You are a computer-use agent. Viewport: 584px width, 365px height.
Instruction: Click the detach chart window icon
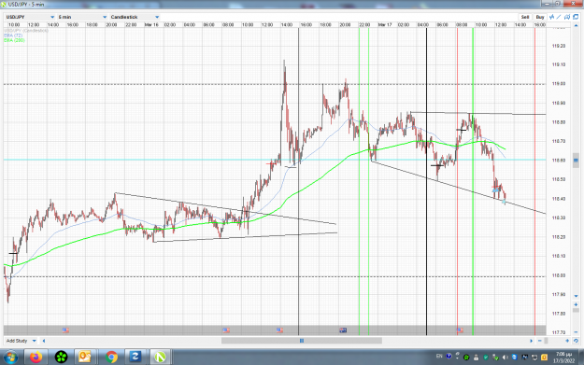point(576,17)
